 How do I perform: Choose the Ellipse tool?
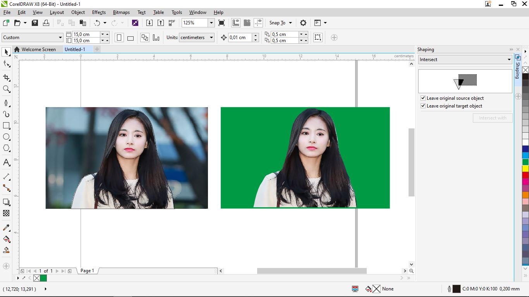click(6, 137)
